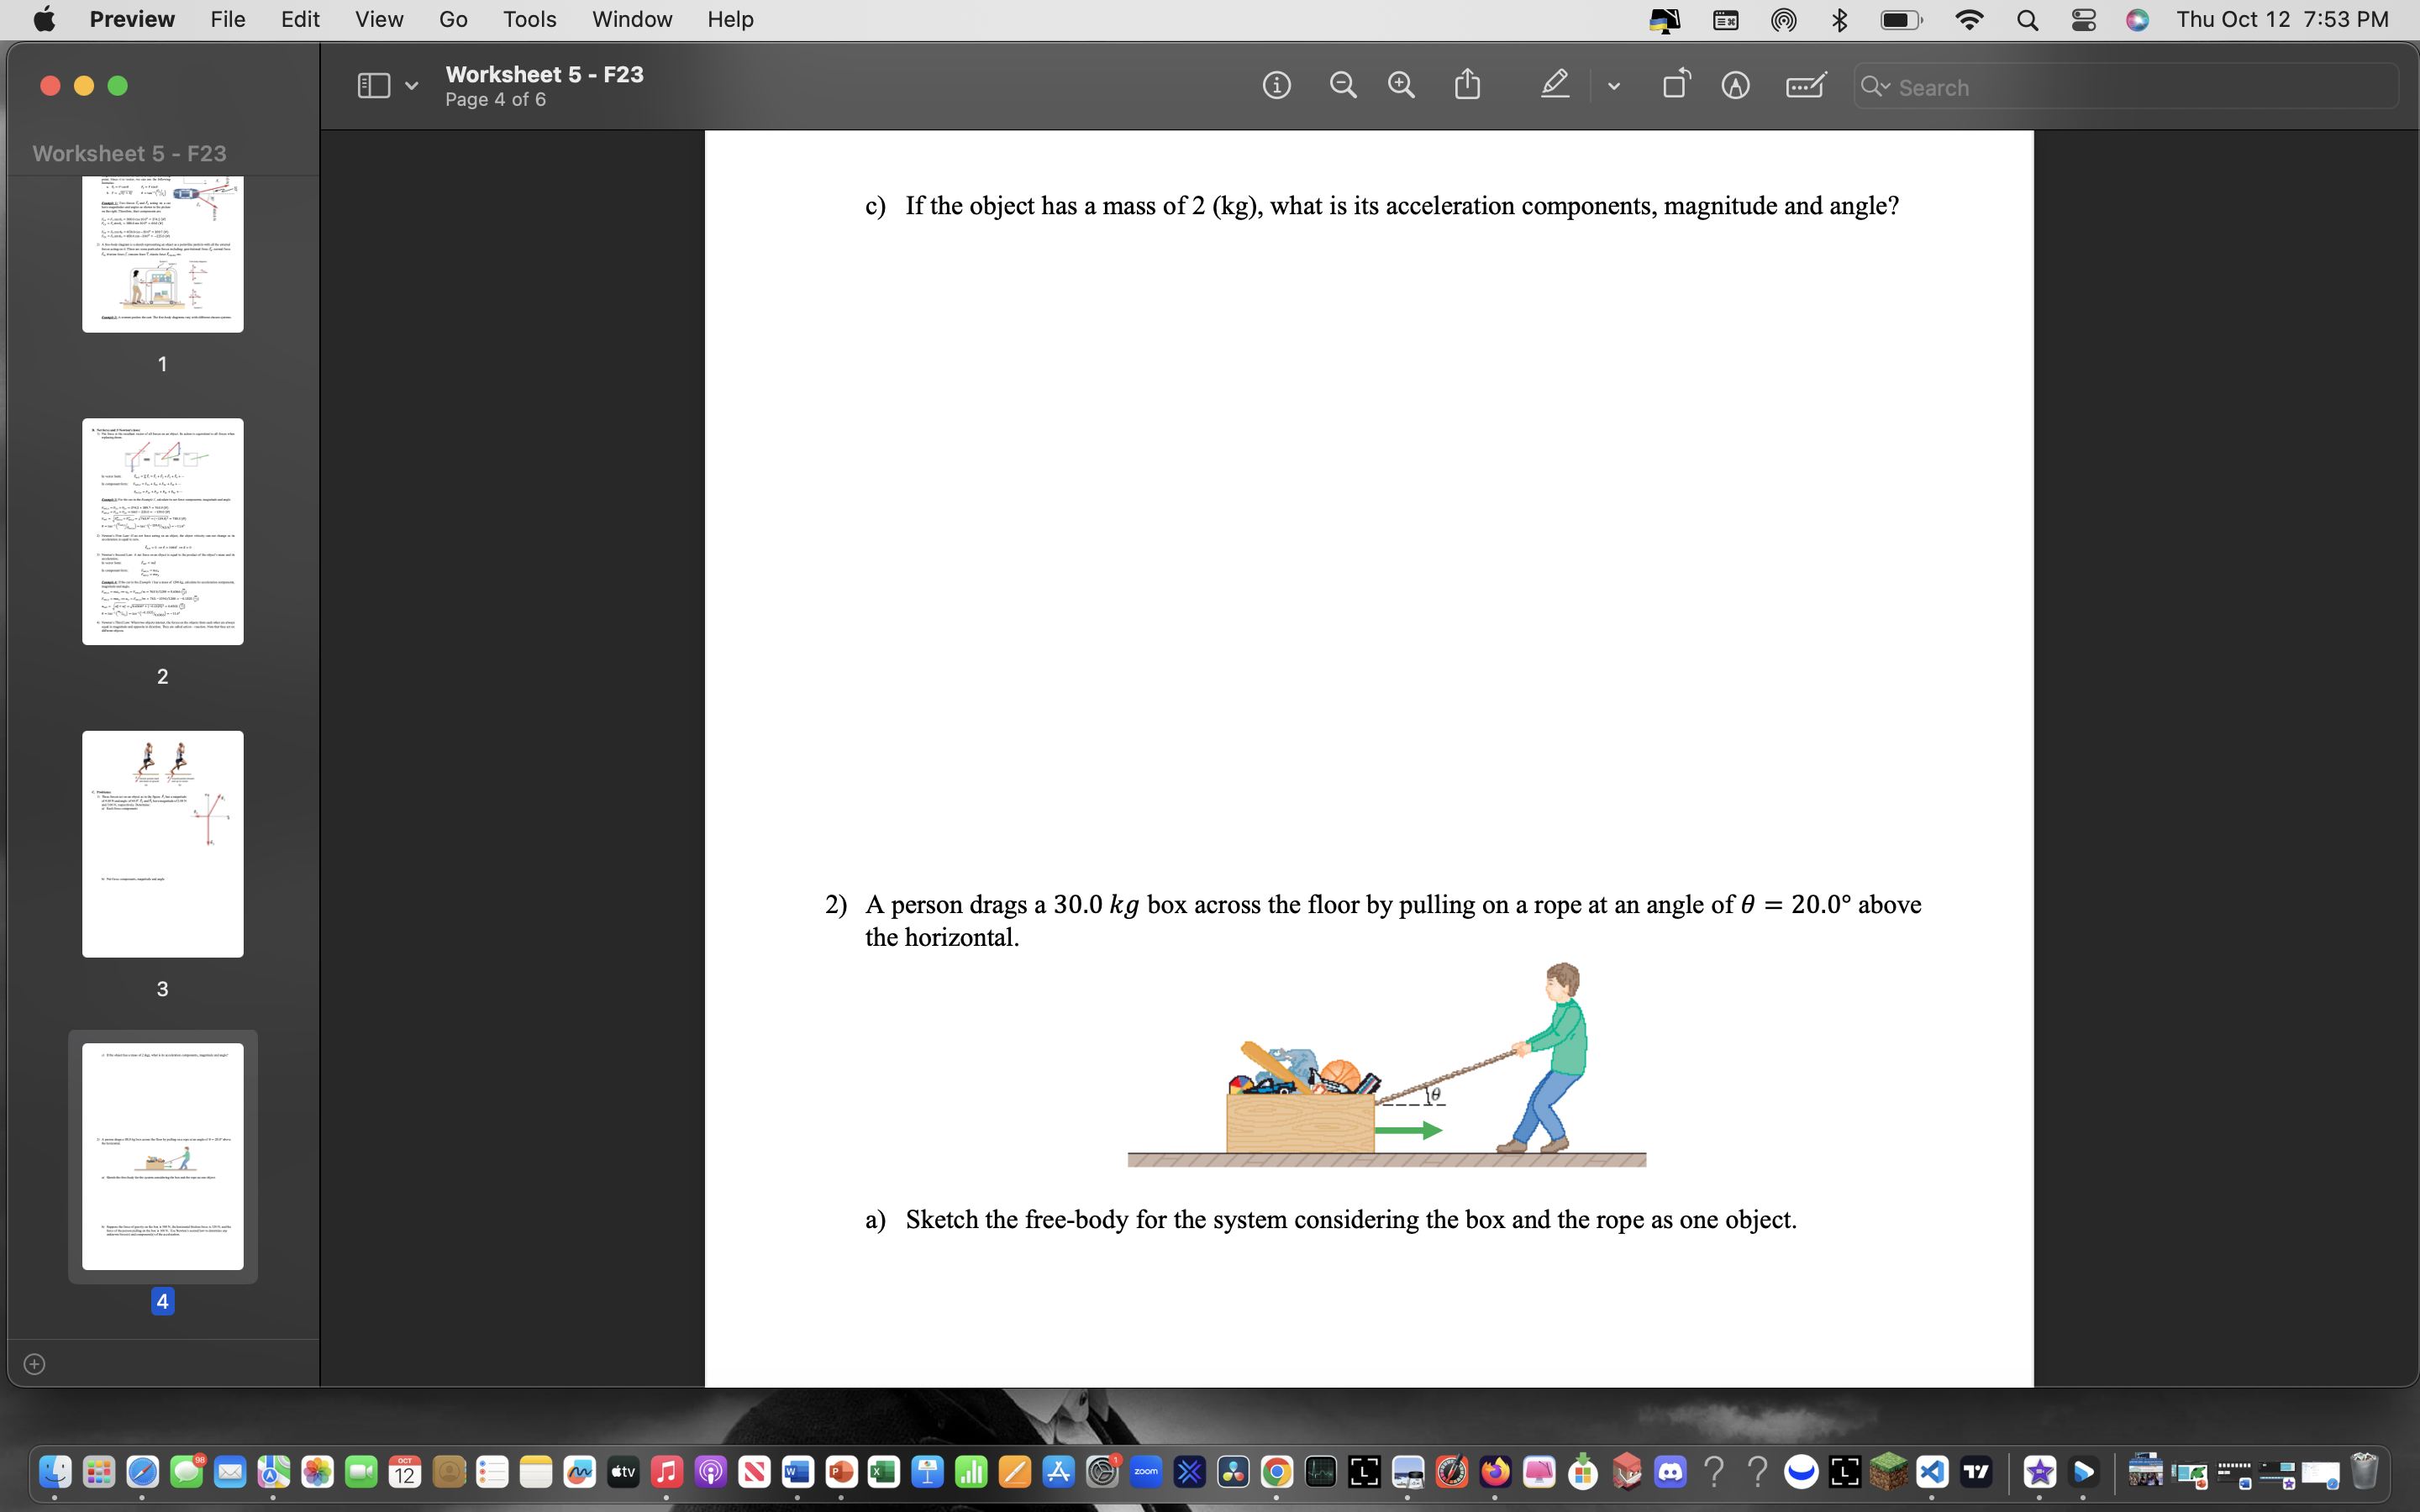Open the Go menu
The width and height of the screenshot is (2420, 1512).
pos(452,19)
